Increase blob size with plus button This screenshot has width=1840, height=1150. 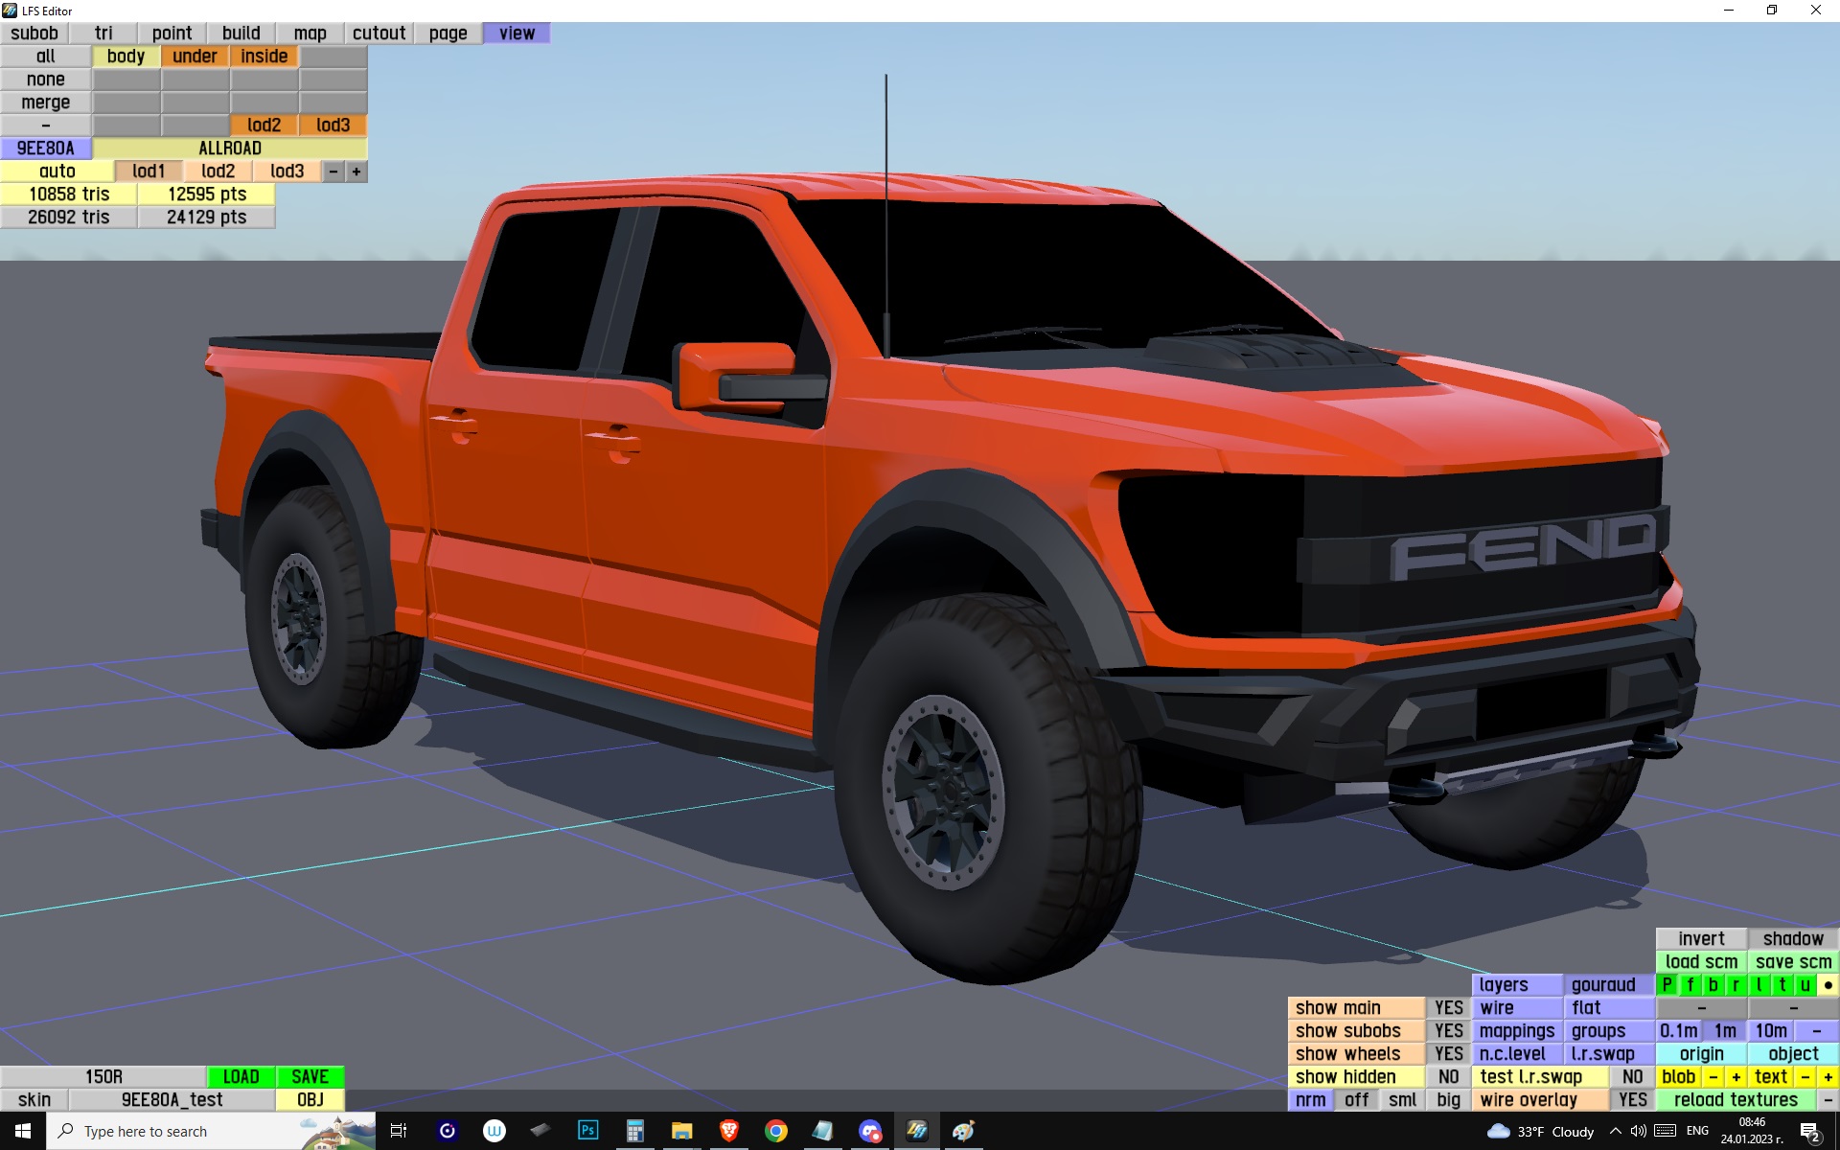(x=1736, y=1077)
